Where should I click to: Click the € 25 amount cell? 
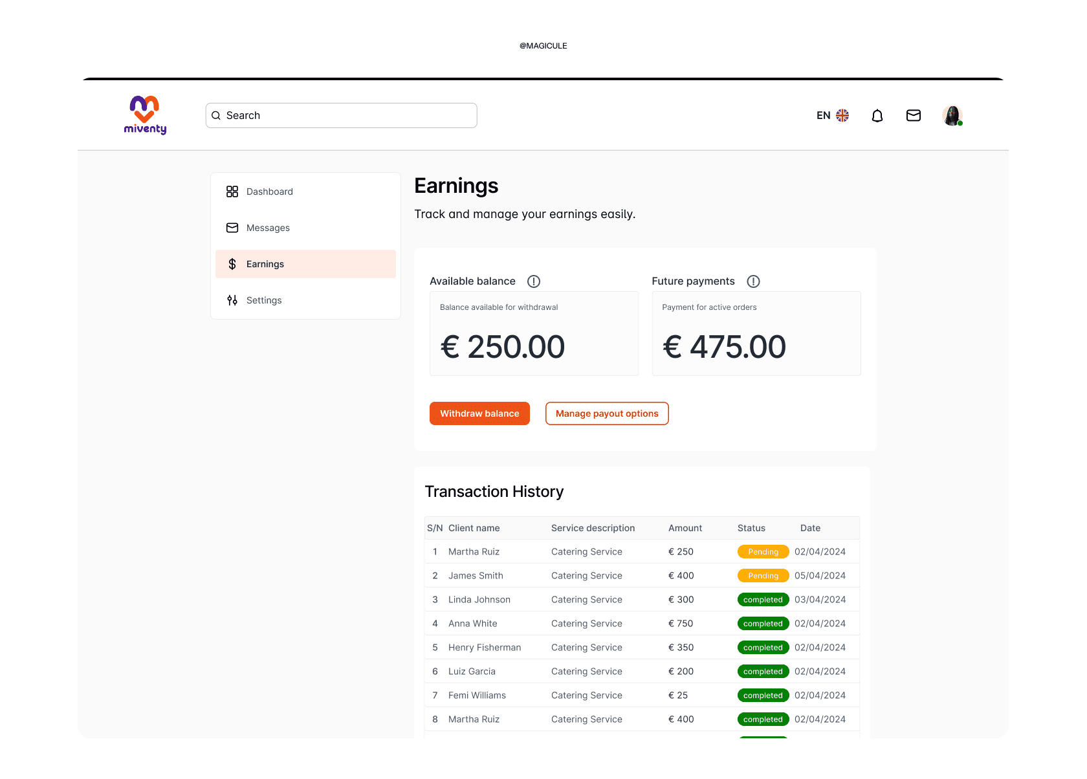678,696
